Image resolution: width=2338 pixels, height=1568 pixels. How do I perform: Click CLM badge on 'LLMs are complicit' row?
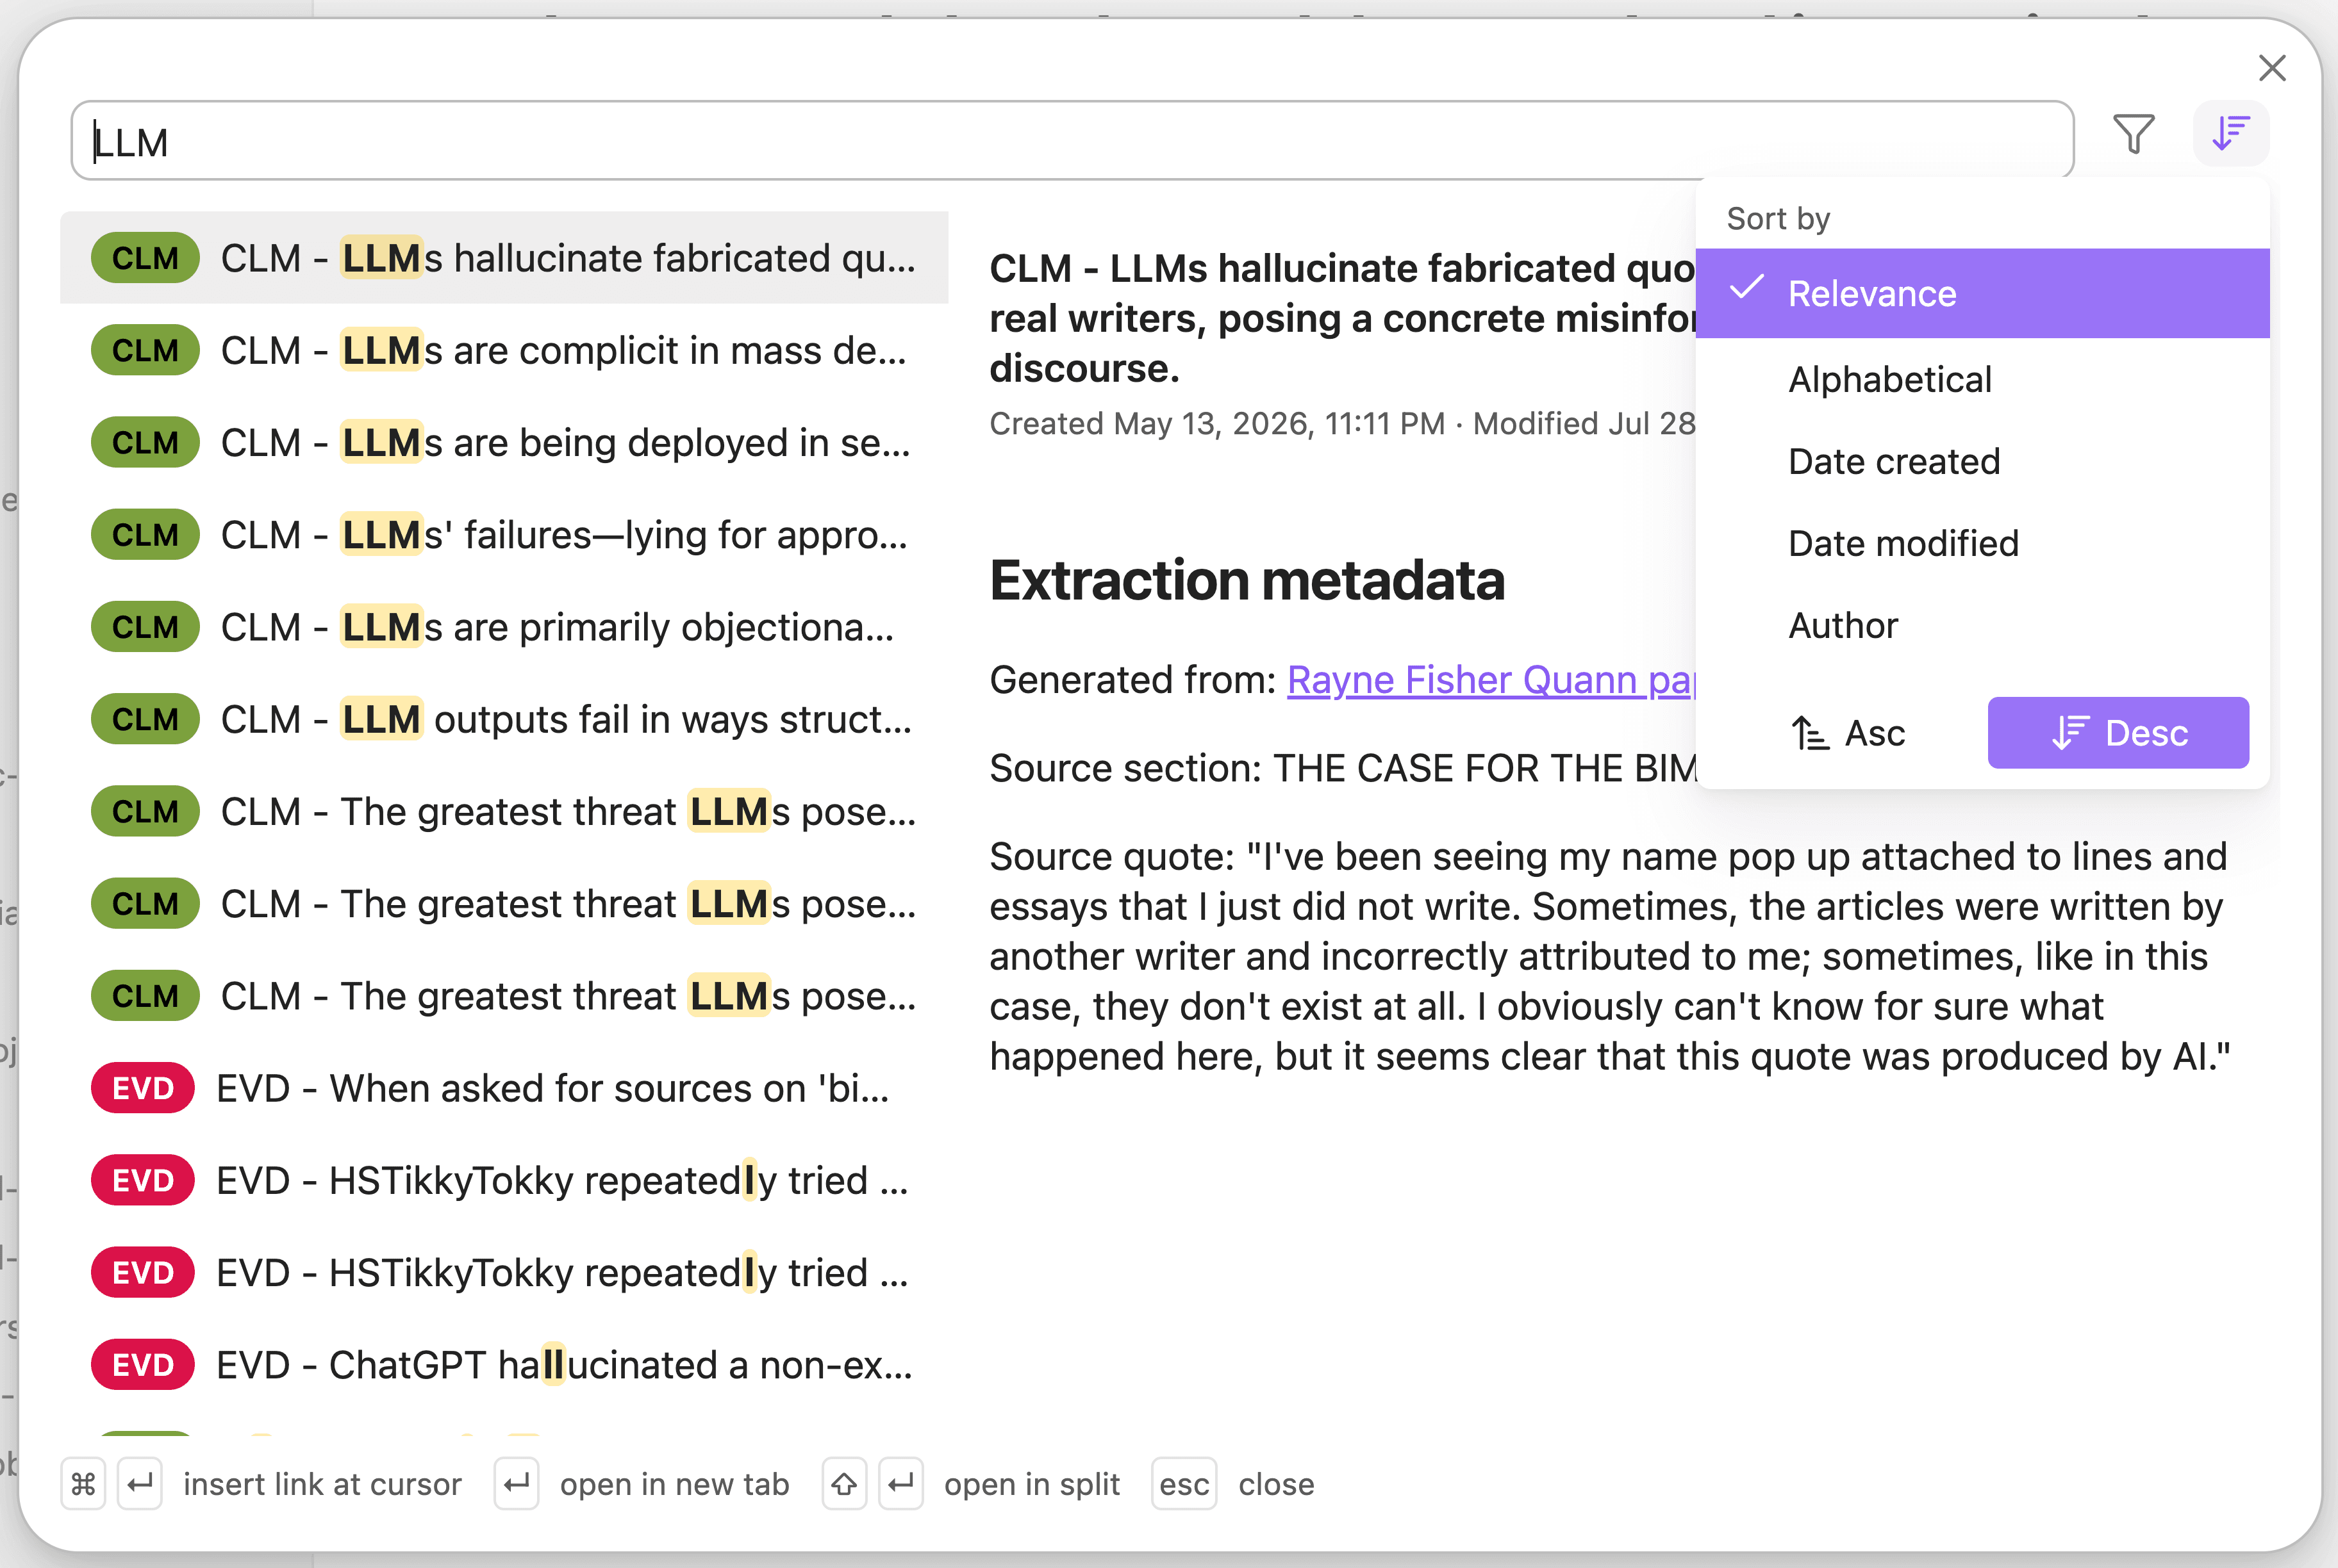(145, 350)
